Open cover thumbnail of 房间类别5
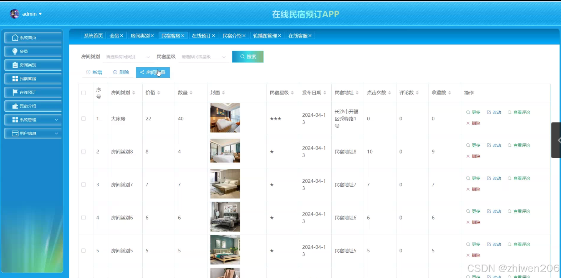The image size is (561, 278). [225, 249]
